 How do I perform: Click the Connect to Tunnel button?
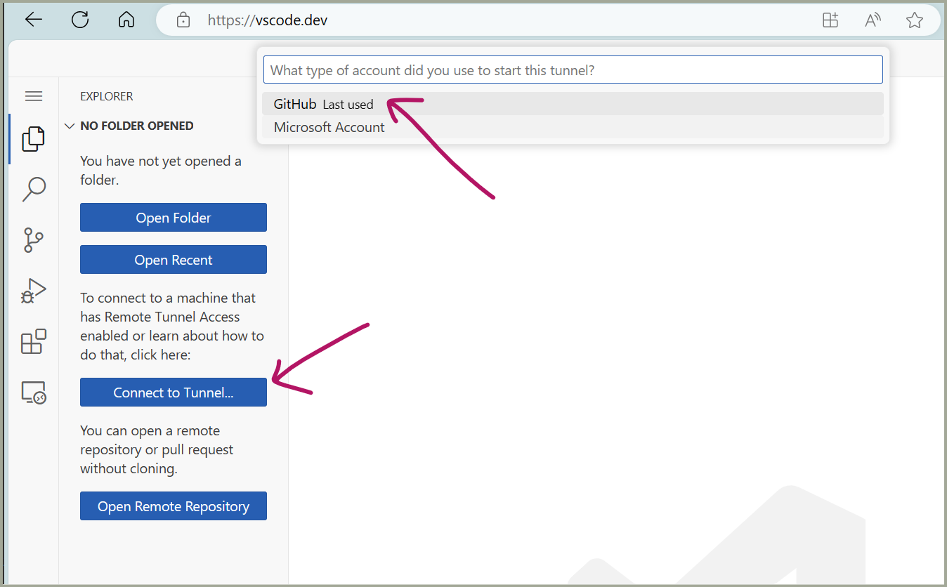174,393
